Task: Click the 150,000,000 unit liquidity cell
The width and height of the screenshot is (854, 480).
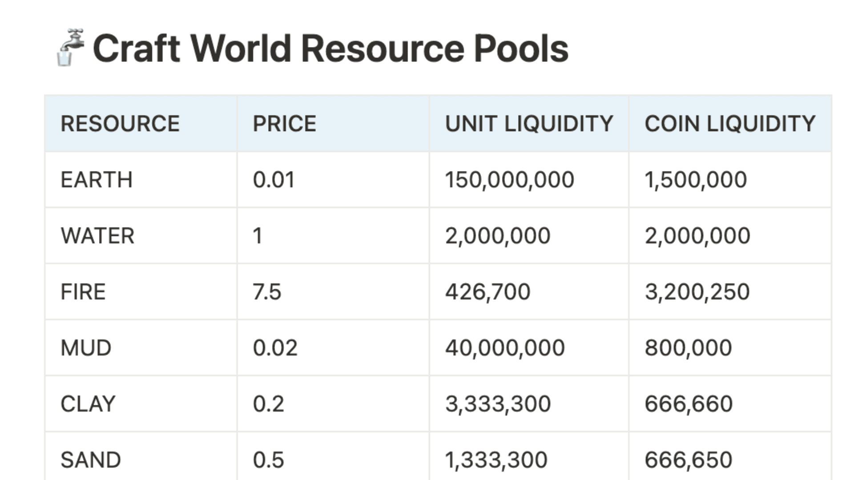Action: tap(510, 179)
